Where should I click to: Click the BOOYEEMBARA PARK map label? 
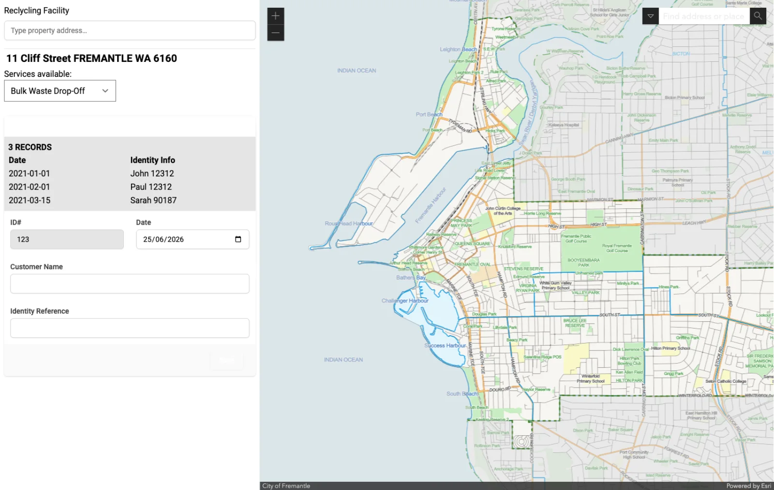click(x=583, y=262)
